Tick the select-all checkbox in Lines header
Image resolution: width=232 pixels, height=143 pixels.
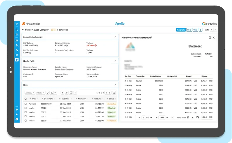26,99
